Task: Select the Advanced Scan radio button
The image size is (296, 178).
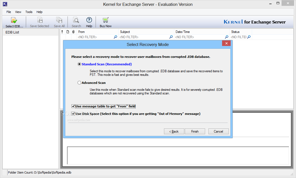Action: (x=79, y=83)
